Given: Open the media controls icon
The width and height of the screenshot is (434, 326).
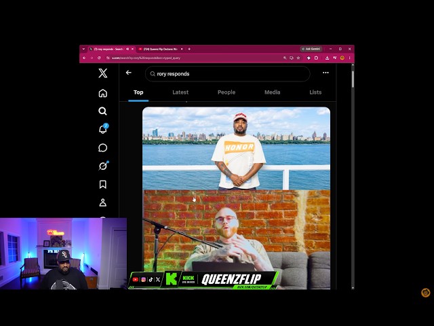Looking at the screenshot, I should 334,58.
